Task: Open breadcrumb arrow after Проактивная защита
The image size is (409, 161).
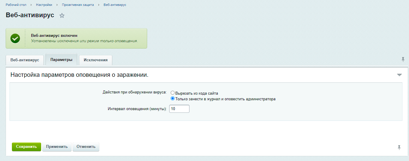Action: [99, 5]
